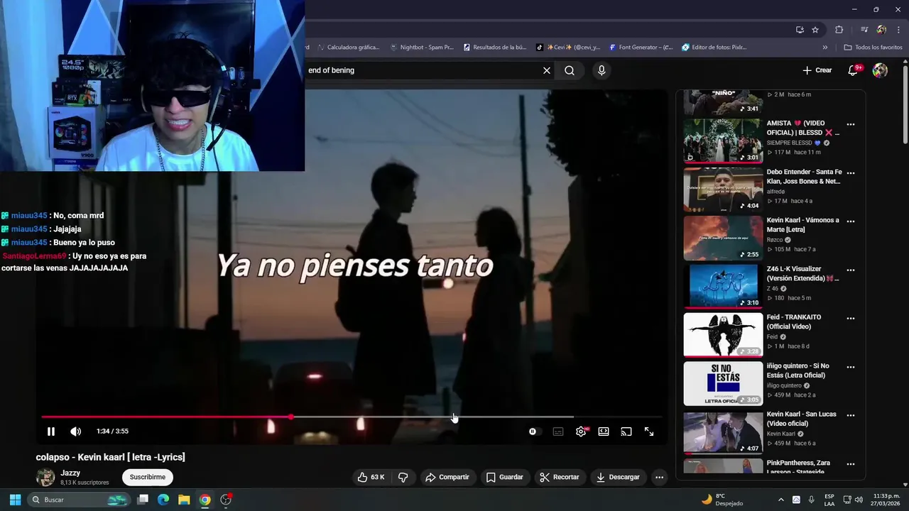
Task: Open the Calculadora gráfica bookmark
Action: pos(348,48)
